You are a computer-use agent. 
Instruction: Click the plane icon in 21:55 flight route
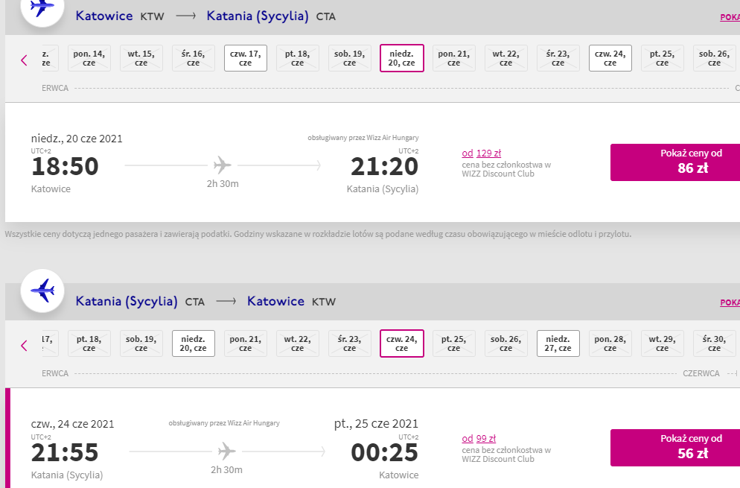click(226, 451)
